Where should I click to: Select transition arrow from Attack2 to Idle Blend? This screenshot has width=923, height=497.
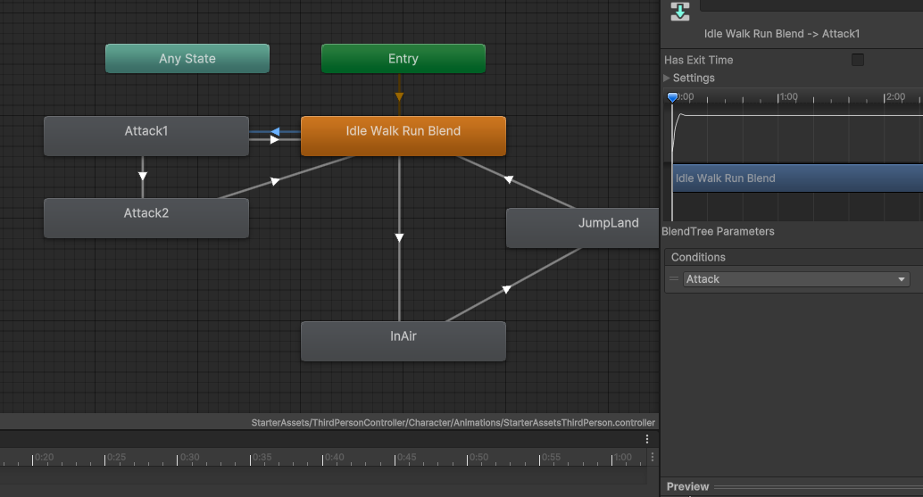click(275, 181)
